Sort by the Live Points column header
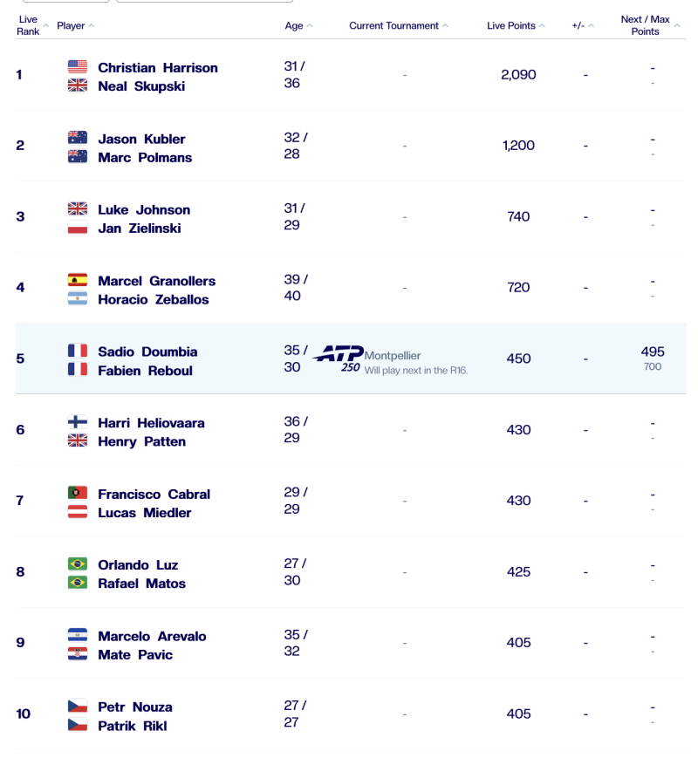This screenshot has width=698, height=758. pos(516,26)
